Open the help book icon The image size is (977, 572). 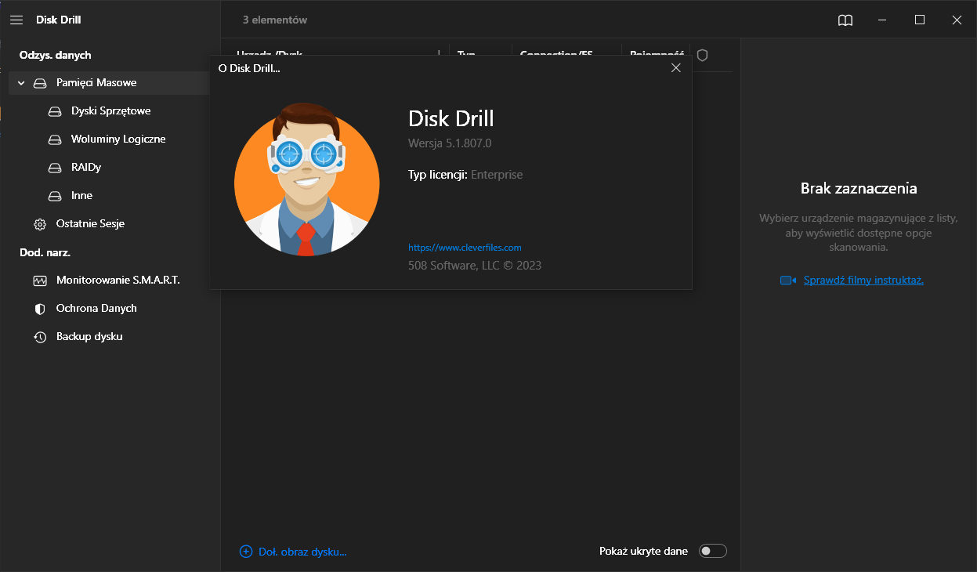[x=845, y=20]
